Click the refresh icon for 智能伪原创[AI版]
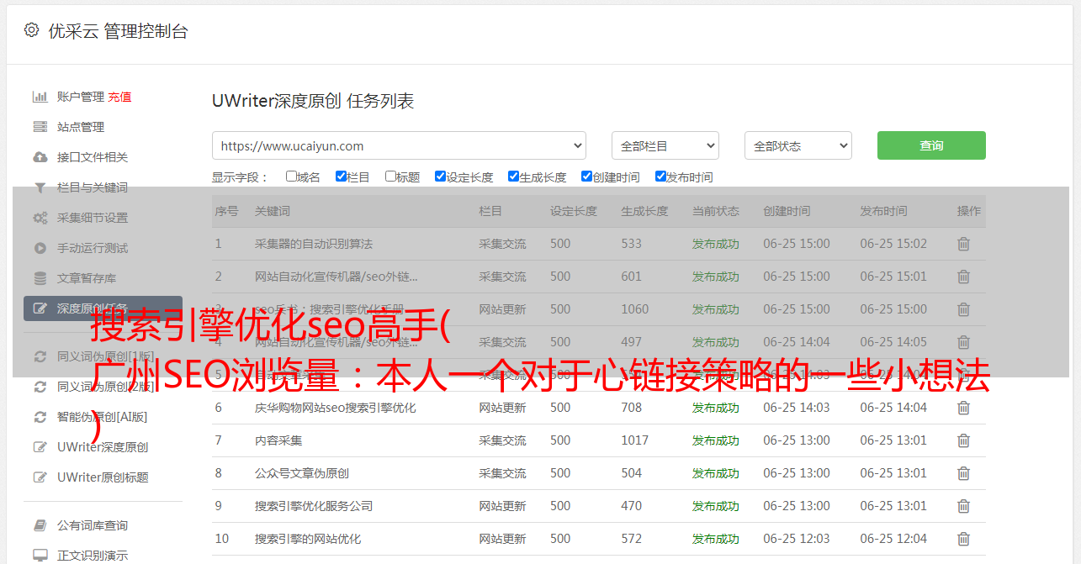1081x564 pixels. (40, 417)
